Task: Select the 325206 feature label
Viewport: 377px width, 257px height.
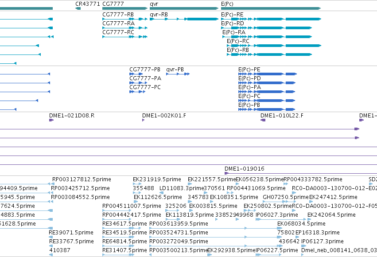Action: [176, 206]
